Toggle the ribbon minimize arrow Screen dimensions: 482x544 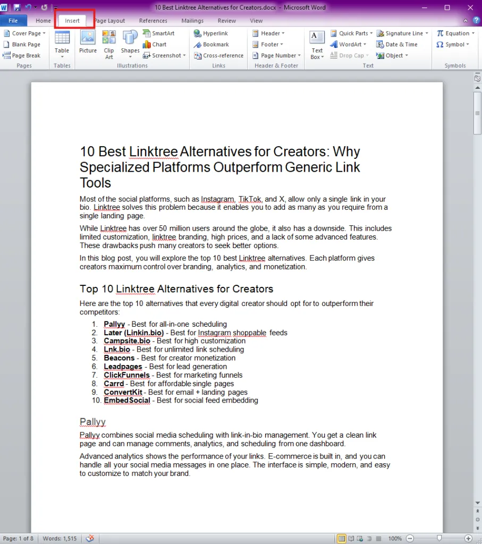[x=466, y=21]
